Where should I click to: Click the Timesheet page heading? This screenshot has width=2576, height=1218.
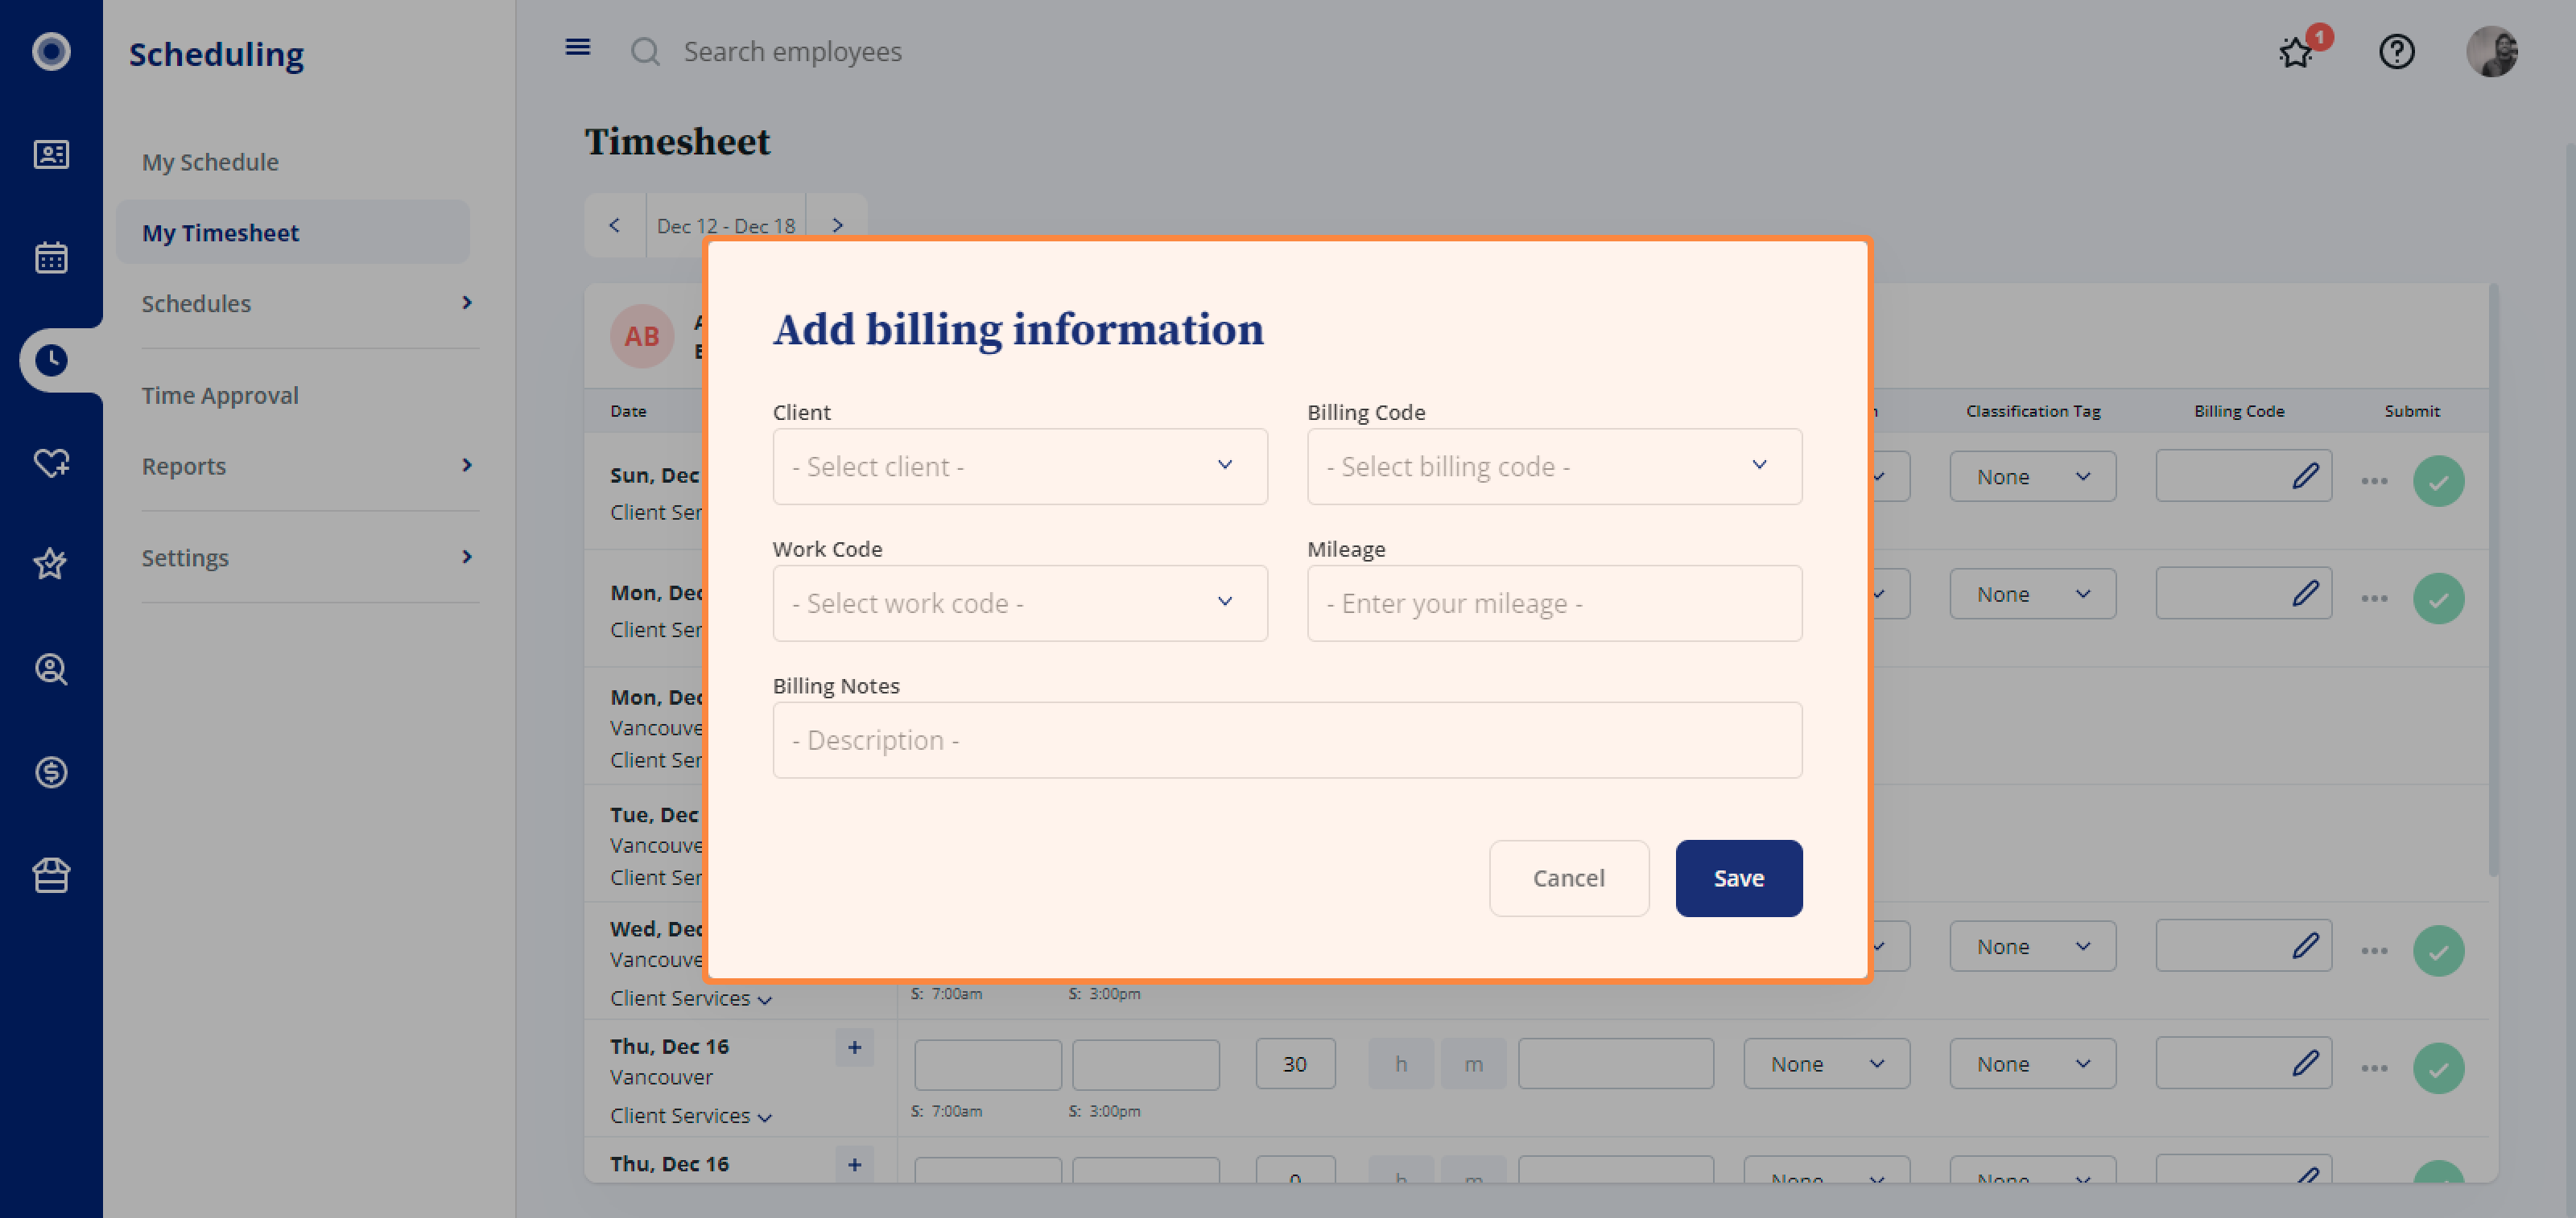coord(677,142)
